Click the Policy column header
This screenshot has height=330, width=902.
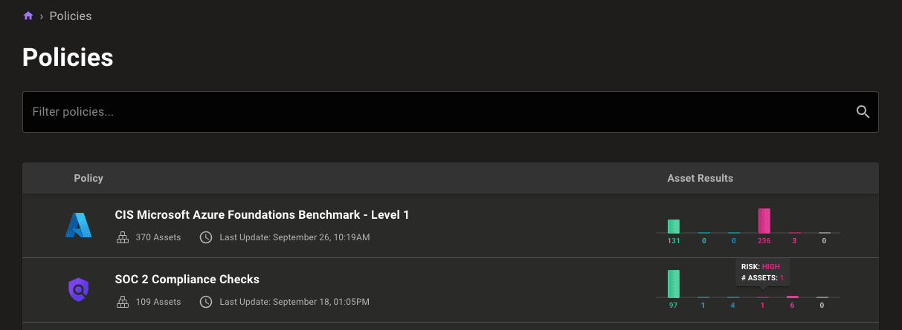pos(88,178)
